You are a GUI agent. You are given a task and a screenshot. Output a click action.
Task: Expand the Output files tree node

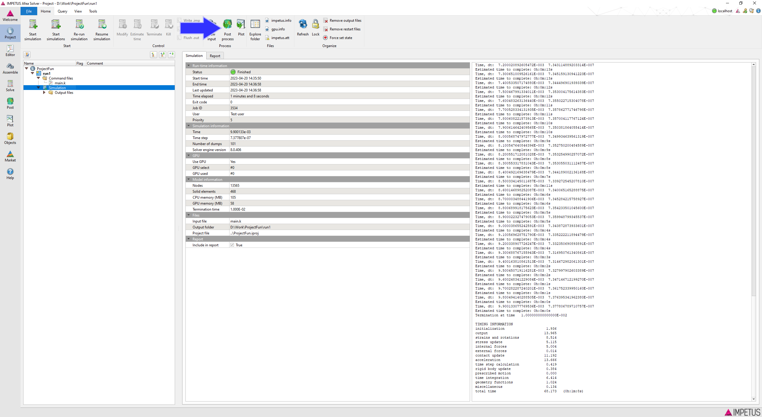(44, 92)
